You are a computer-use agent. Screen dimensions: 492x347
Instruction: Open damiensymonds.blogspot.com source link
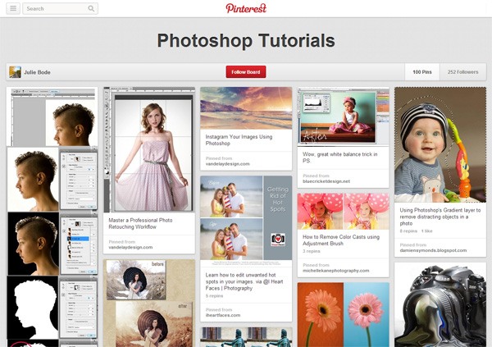pyautogui.click(x=433, y=250)
